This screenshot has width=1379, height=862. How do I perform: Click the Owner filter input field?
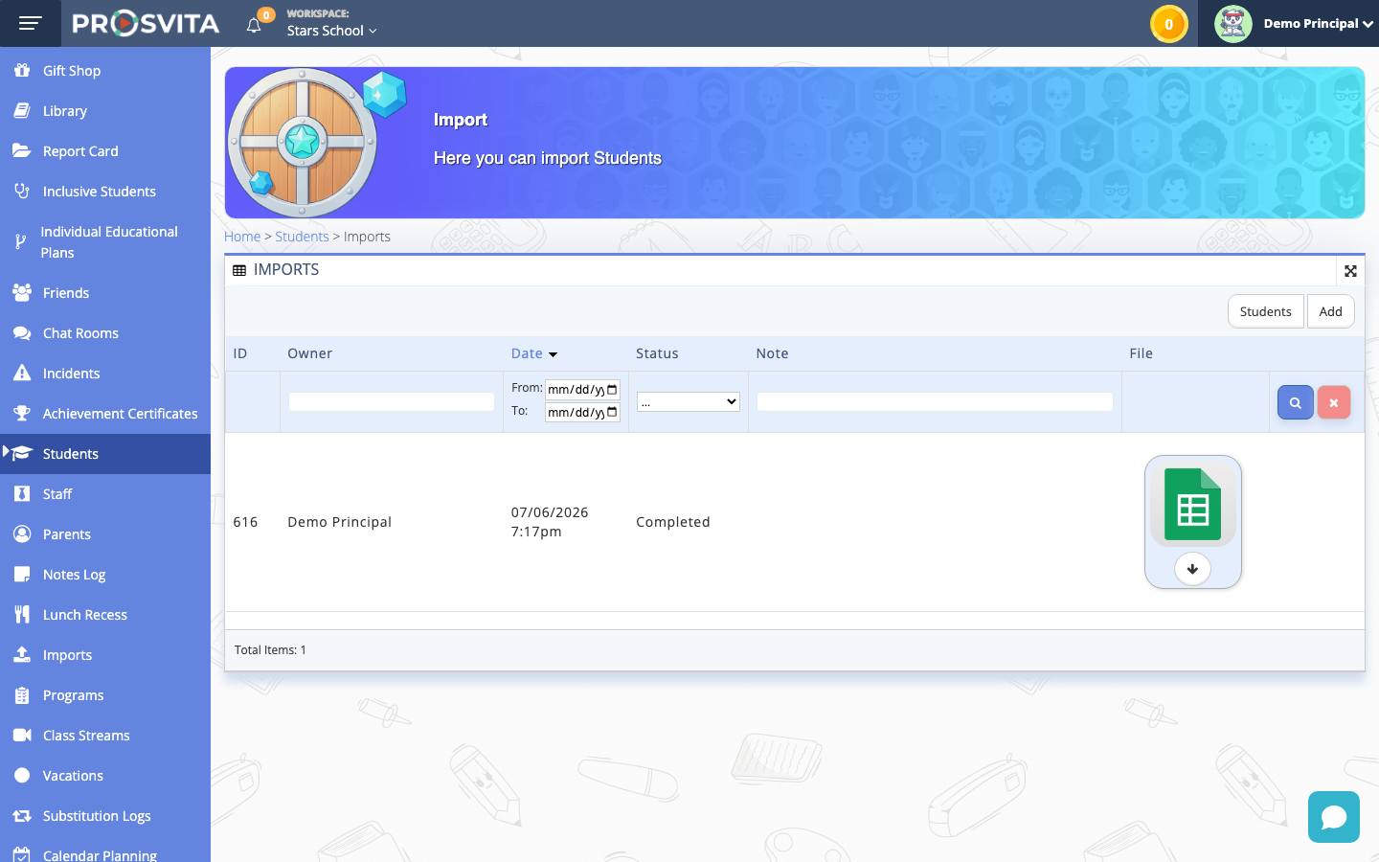392,402
